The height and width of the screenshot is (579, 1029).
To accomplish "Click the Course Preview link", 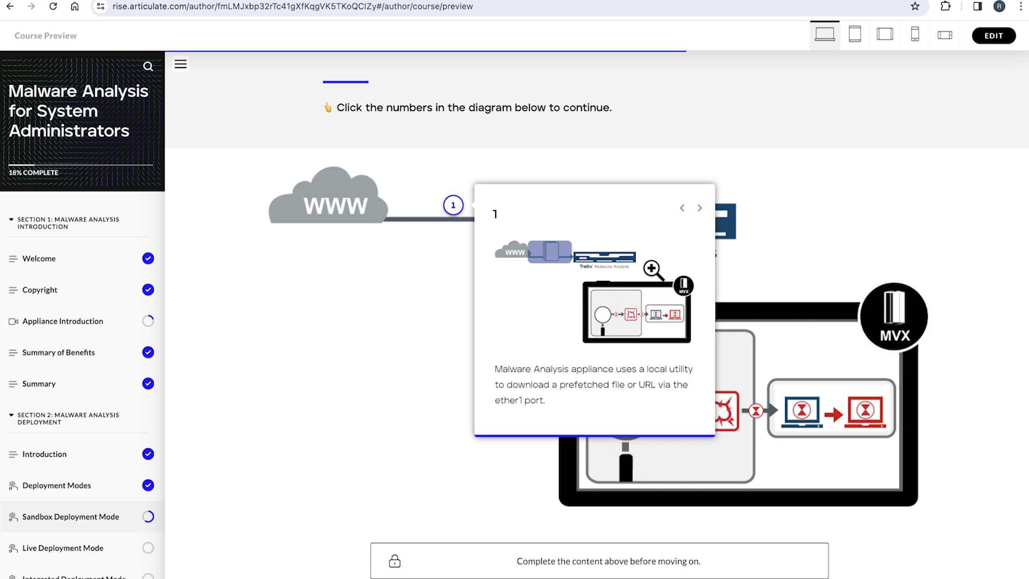I will pos(46,36).
